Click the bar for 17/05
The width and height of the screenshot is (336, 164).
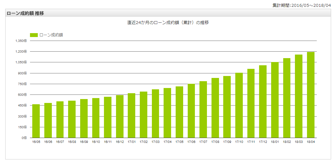pos(179,112)
